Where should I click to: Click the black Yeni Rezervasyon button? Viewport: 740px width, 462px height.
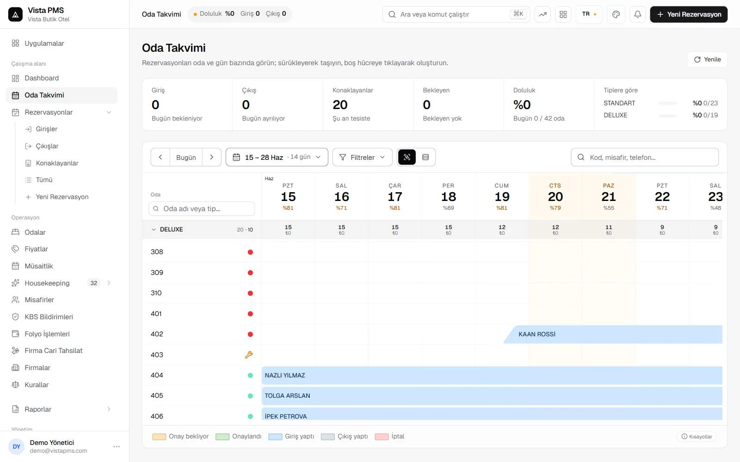pos(689,14)
